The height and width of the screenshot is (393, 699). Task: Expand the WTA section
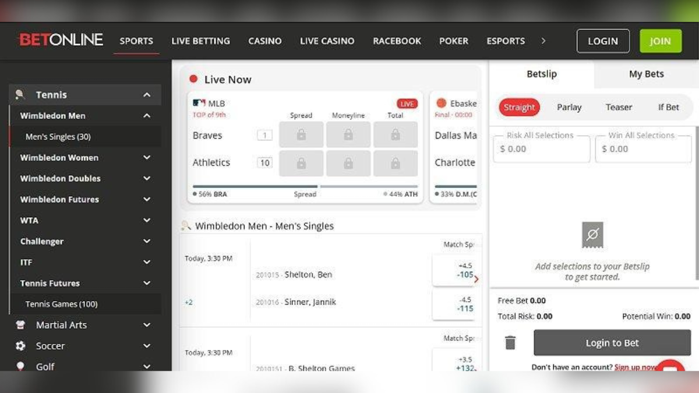(147, 221)
